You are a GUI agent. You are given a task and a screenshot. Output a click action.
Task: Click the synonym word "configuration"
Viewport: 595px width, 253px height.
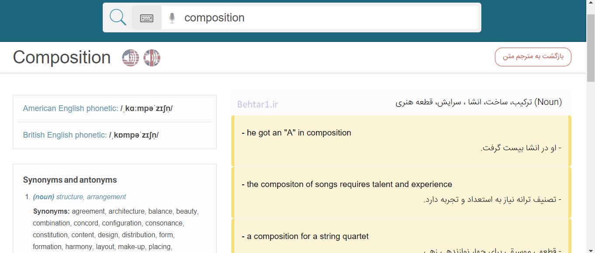(x=122, y=223)
